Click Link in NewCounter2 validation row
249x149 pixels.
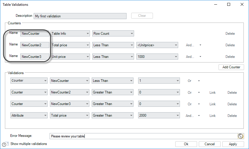point(212,93)
